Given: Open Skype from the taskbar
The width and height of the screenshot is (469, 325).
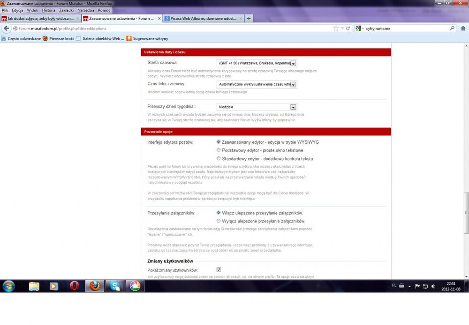Looking at the screenshot, I should [114, 286].
